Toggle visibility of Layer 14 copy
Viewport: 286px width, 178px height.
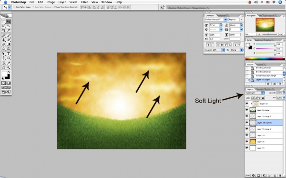pos(247,110)
